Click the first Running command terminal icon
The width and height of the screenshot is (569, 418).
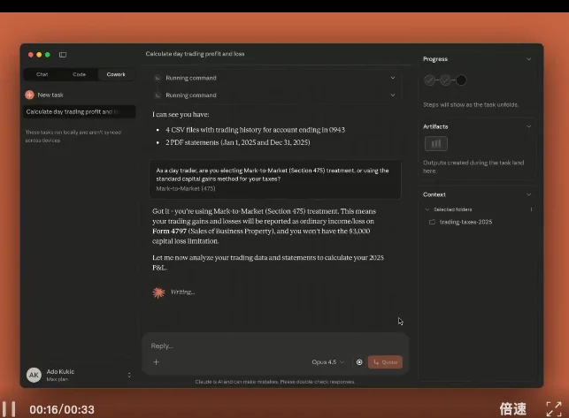click(158, 78)
